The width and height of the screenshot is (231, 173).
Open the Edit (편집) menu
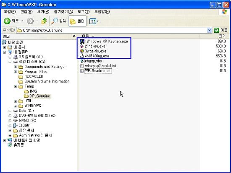26,12
